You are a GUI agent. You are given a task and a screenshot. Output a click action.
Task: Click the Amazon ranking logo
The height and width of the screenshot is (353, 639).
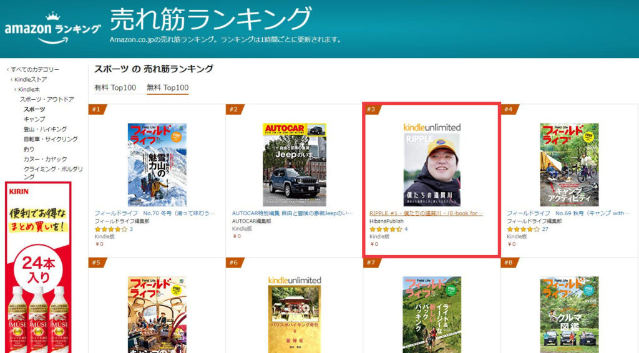pos(52,31)
